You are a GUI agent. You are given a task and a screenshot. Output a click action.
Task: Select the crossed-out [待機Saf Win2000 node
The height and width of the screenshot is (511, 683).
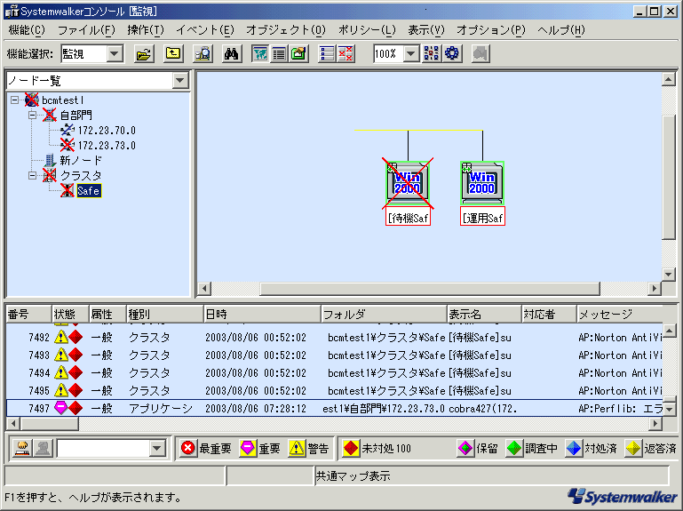(x=408, y=183)
